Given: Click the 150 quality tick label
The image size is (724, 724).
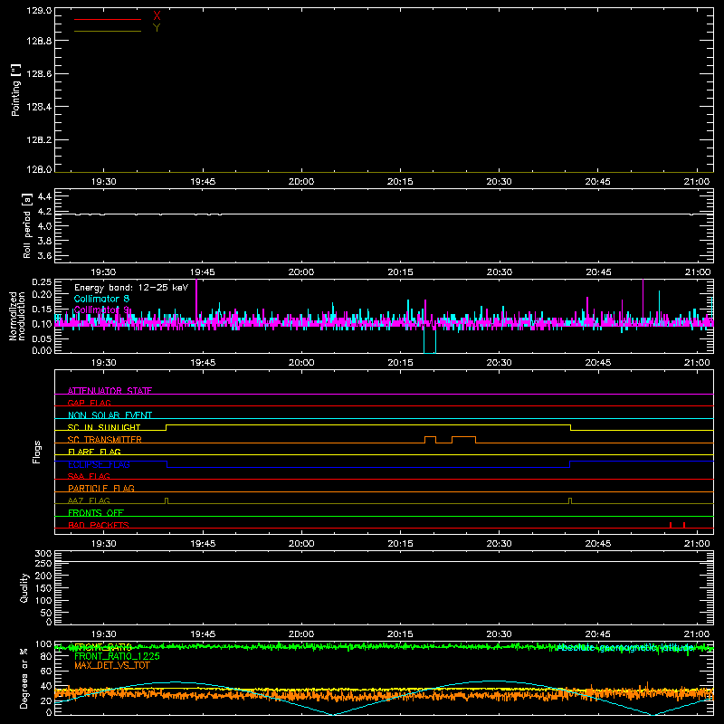Looking at the screenshot, I should tap(43, 588).
